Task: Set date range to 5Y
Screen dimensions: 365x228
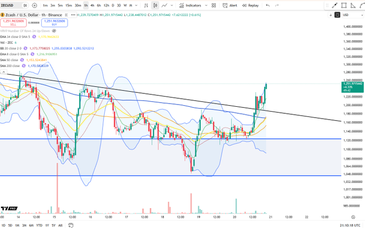Action: click(x=54, y=225)
